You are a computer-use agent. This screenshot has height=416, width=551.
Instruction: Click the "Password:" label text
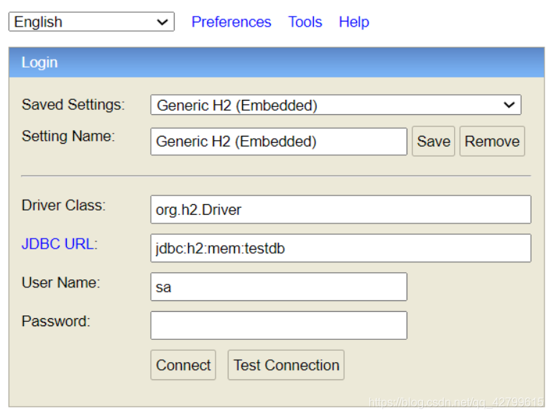tap(56, 321)
